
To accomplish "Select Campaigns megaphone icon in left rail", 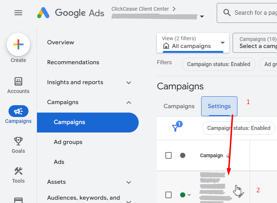I will click(x=18, y=111).
